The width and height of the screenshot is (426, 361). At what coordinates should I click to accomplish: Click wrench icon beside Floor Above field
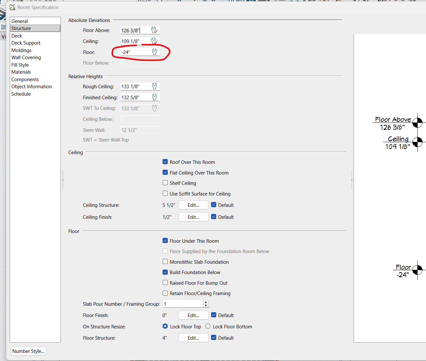(x=154, y=30)
